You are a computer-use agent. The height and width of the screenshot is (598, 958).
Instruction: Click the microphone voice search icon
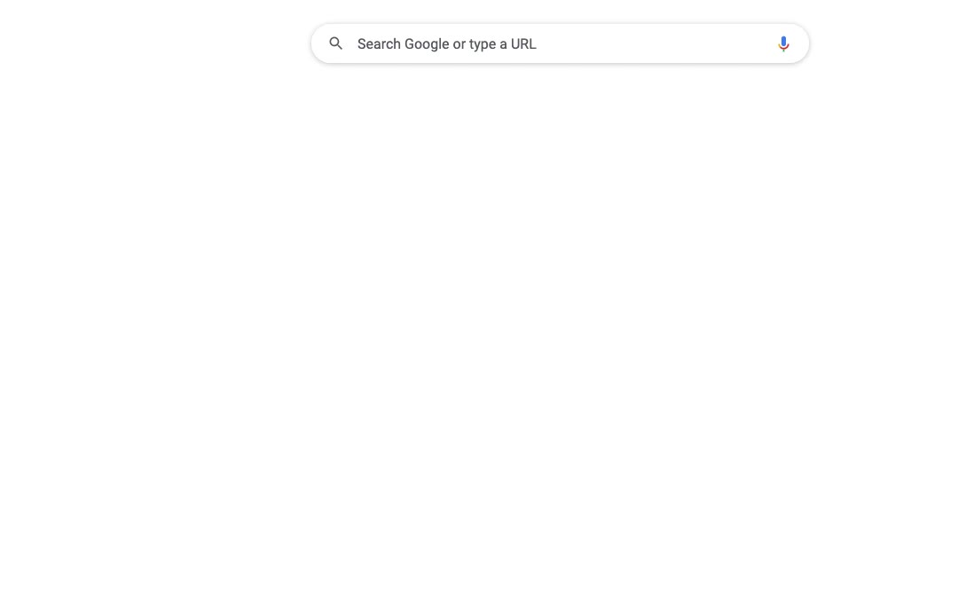(782, 44)
